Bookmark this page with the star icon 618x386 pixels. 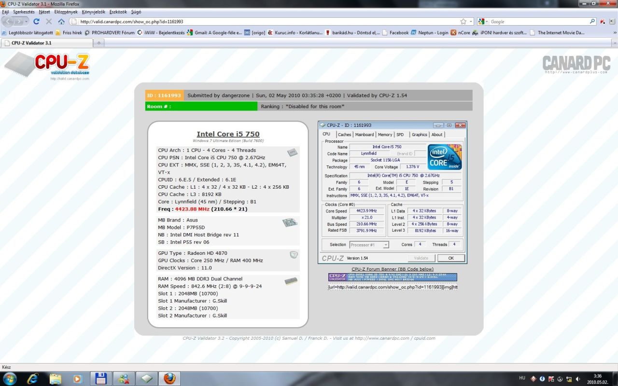coord(463,21)
